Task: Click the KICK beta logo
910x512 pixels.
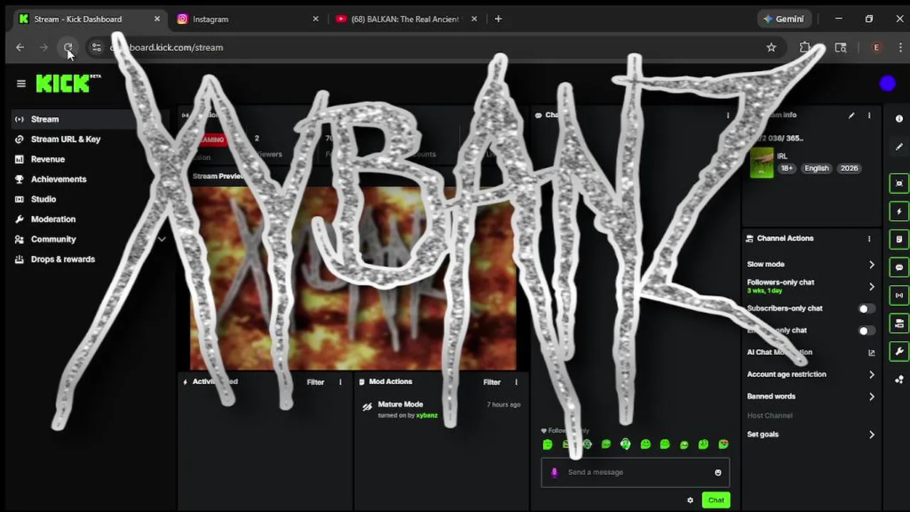Action: [68, 83]
